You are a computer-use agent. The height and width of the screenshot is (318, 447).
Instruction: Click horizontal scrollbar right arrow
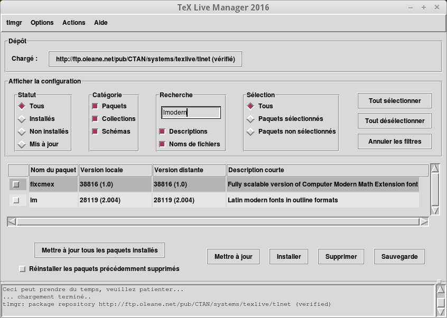pyautogui.click(x=424, y=221)
